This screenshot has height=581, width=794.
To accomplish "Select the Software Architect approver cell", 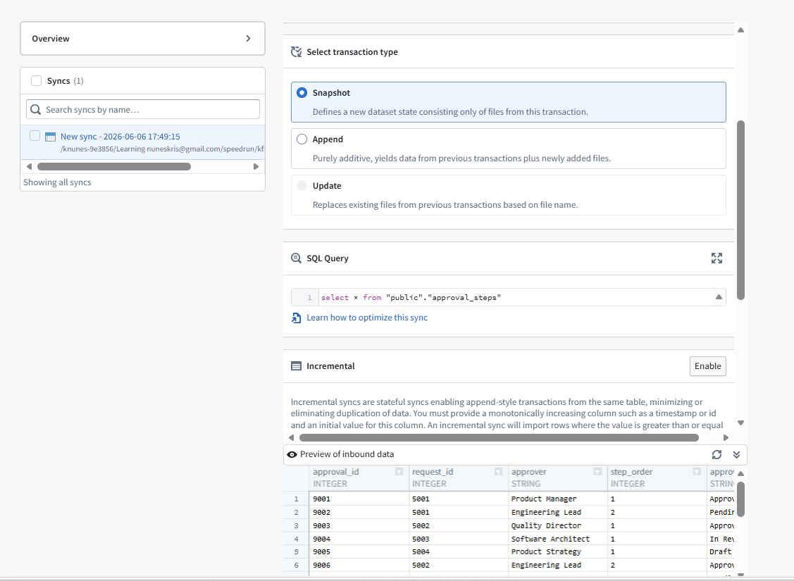I will [557, 539].
